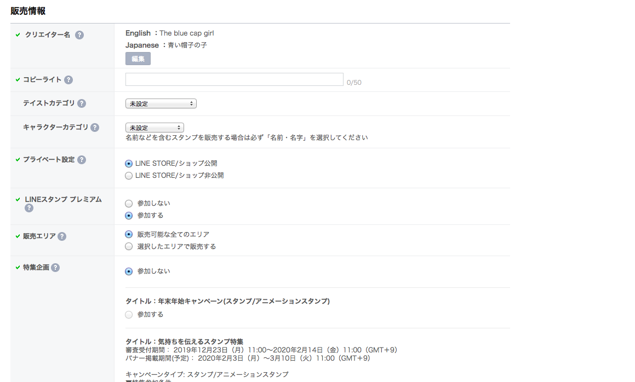Select 参加しない under 特集企画
Screen dimensions: 635x382
[129, 271]
